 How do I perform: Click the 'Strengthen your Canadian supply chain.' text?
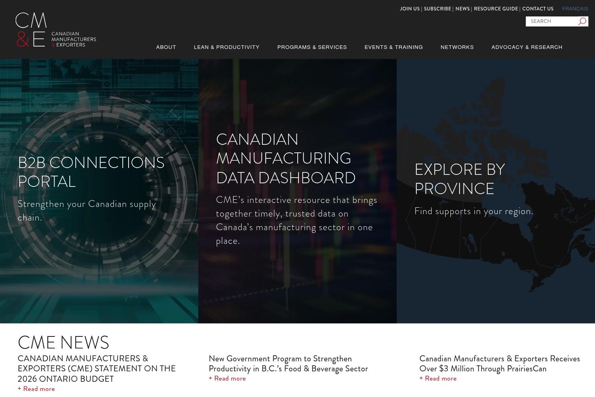pos(87,211)
